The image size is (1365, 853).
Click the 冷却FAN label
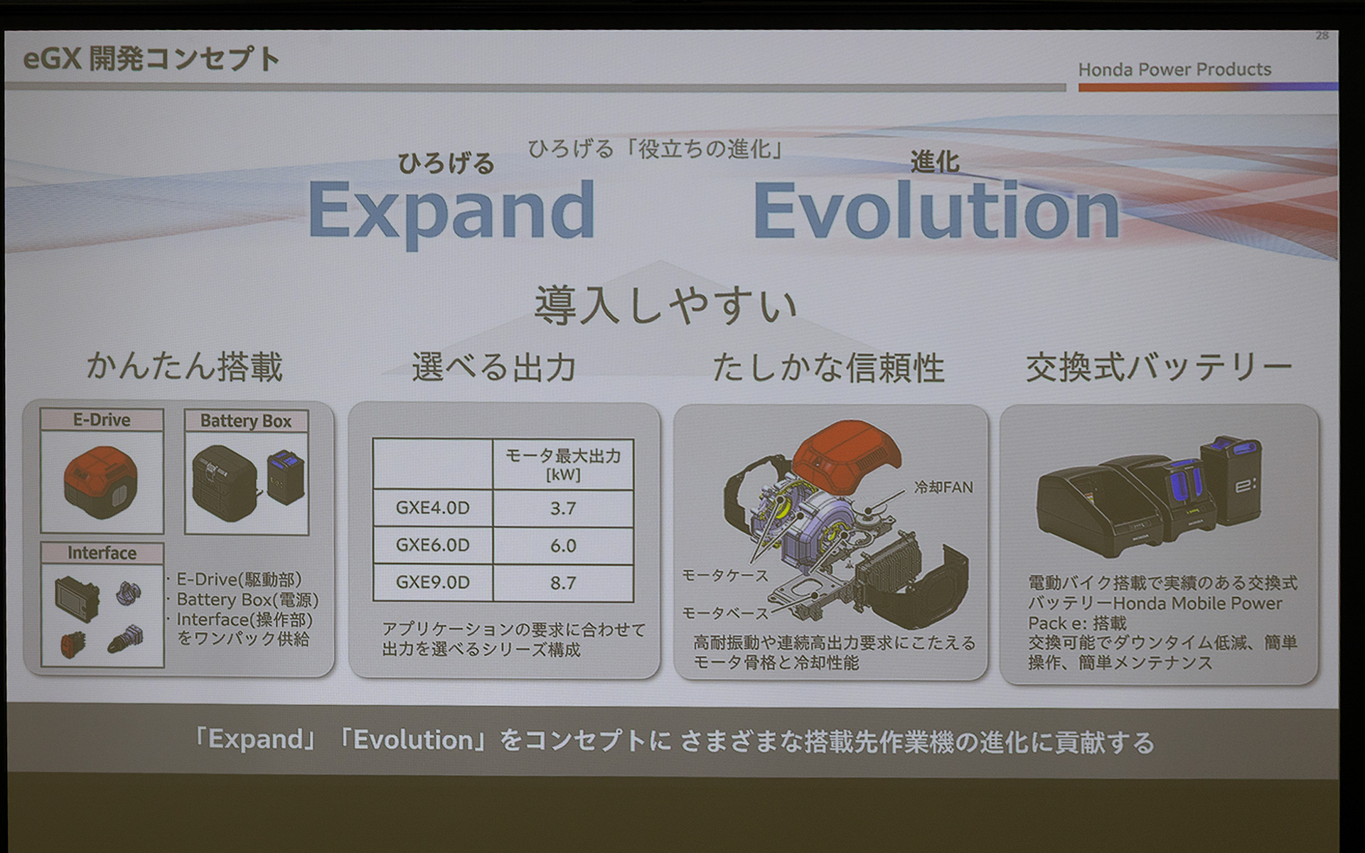pyautogui.click(x=943, y=488)
